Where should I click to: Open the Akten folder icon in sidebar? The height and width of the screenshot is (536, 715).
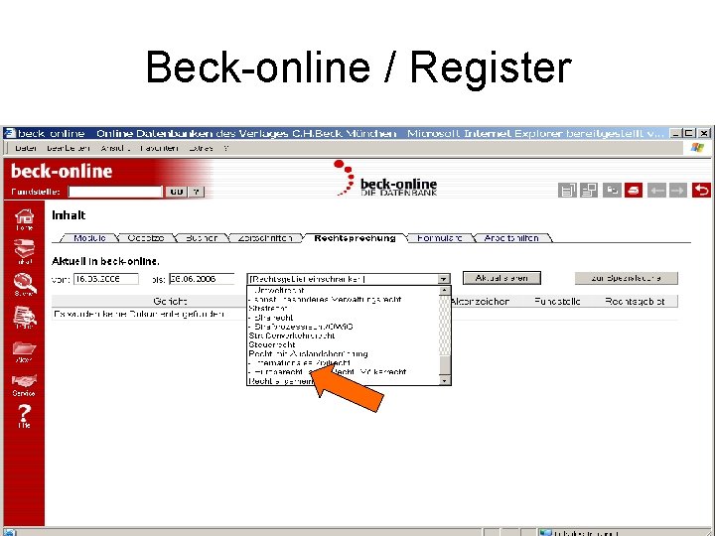tap(24, 351)
